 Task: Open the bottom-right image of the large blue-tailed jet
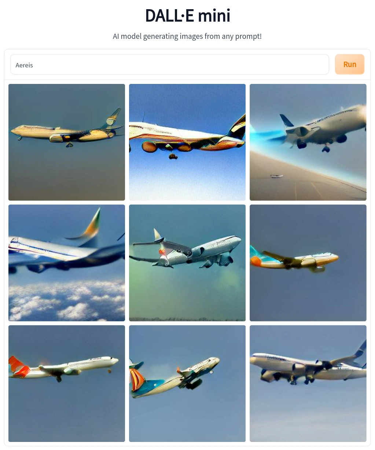click(x=308, y=383)
